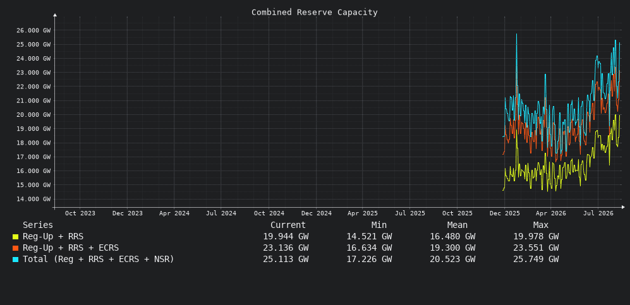Click the 'Jul 2024' x-axis label
Screen dimensions: 630x305
[x=221, y=213]
